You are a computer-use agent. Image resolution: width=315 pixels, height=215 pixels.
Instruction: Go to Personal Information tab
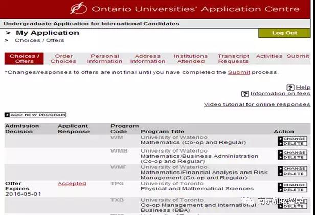point(105,59)
